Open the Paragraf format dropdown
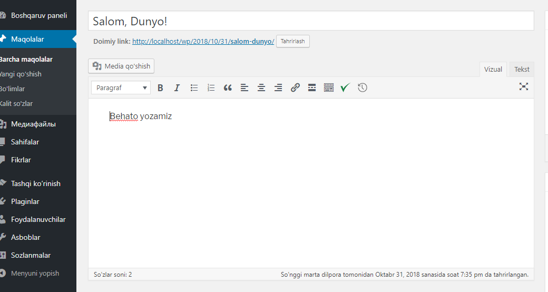Viewport: 548px width, 292px height. tap(121, 88)
